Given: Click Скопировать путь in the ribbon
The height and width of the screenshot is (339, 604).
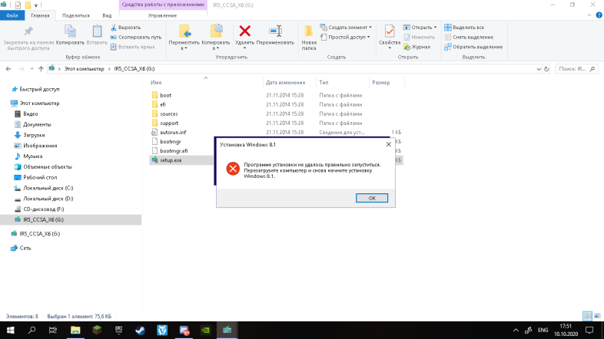Looking at the screenshot, I should pyautogui.click(x=135, y=38).
